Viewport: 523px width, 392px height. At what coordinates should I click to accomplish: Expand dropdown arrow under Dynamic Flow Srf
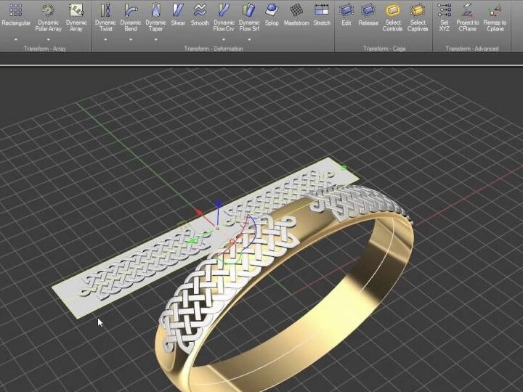(249, 39)
